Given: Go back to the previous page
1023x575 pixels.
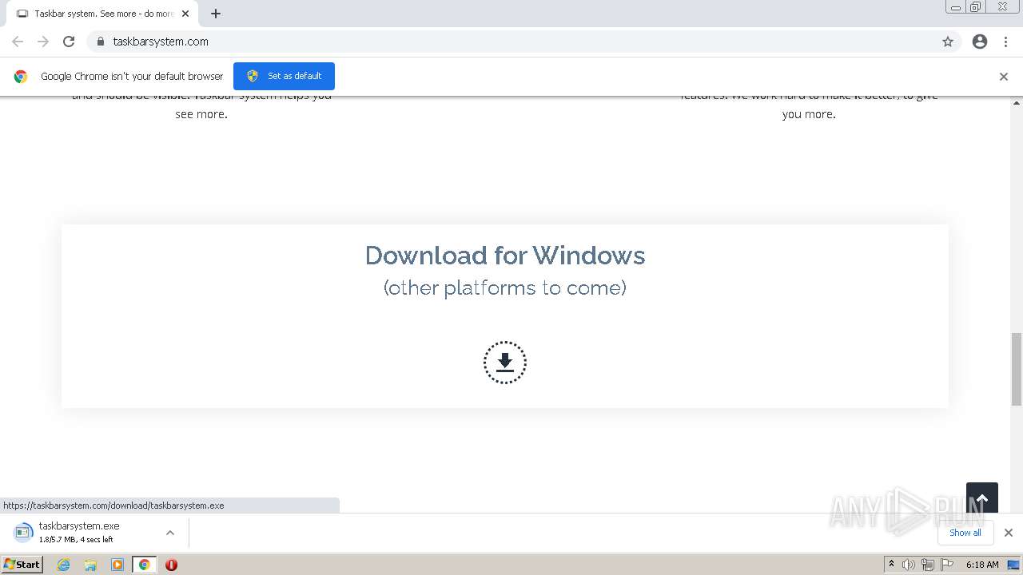Looking at the screenshot, I should 18,42.
